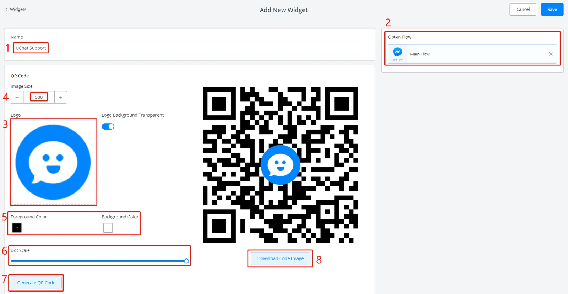Click the logo in QR code center
568x294 pixels.
click(x=280, y=165)
